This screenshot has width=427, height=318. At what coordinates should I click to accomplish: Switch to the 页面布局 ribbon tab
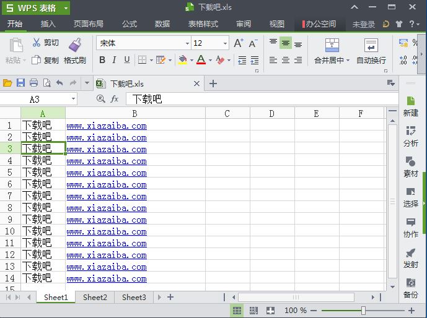click(x=89, y=24)
